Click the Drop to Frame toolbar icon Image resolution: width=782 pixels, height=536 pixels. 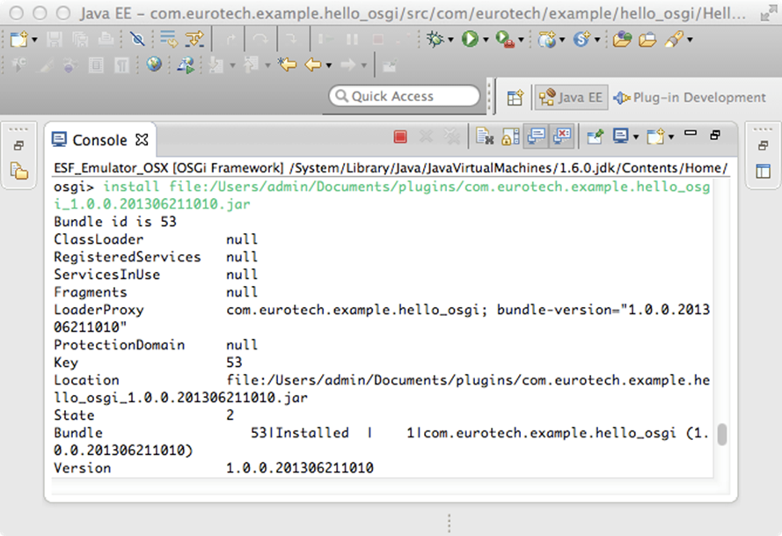pos(169,39)
